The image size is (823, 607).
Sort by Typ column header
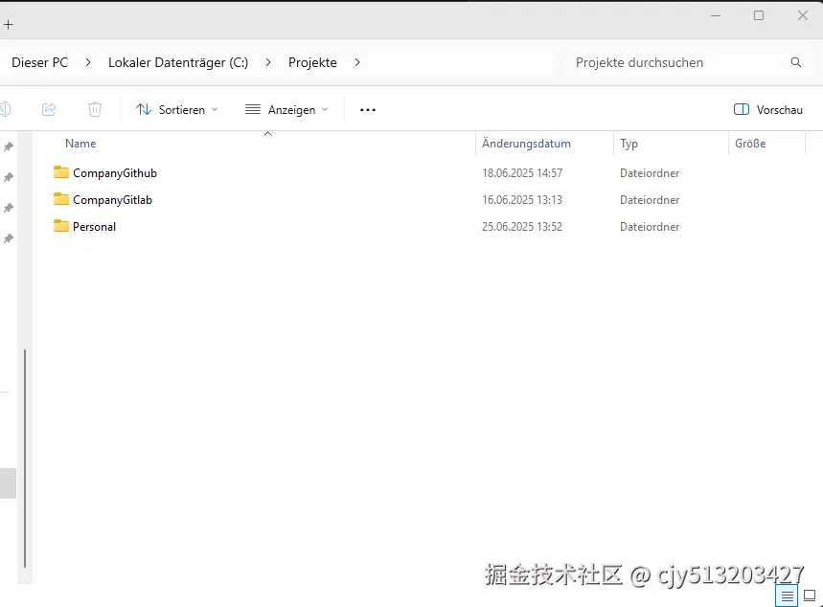point(629,144)
